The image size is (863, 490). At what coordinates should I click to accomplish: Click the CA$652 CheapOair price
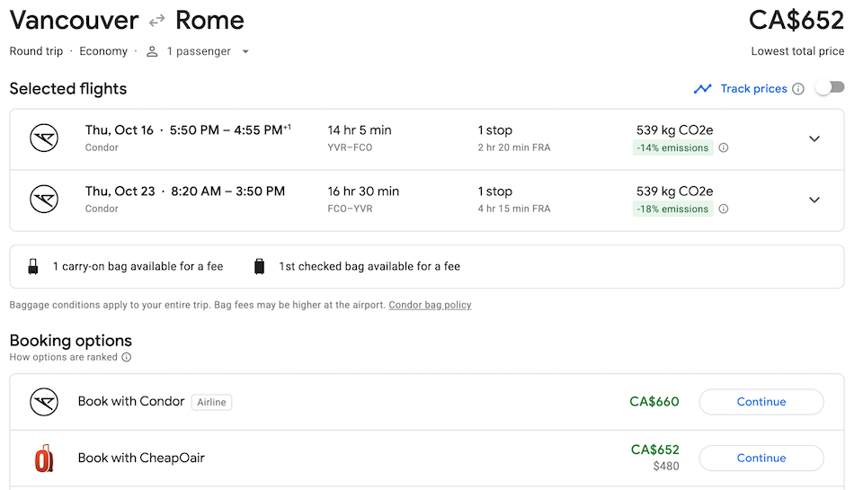[x=655, y=450]
